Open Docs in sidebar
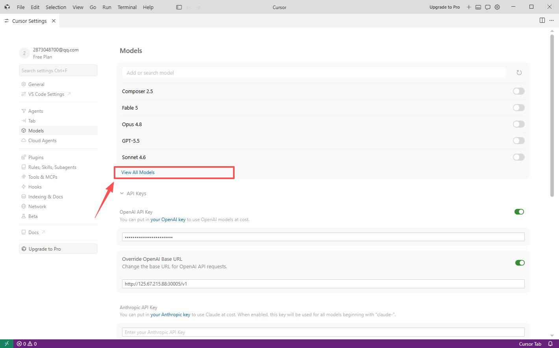Screen dimensions: 559x348 (58, 233)
